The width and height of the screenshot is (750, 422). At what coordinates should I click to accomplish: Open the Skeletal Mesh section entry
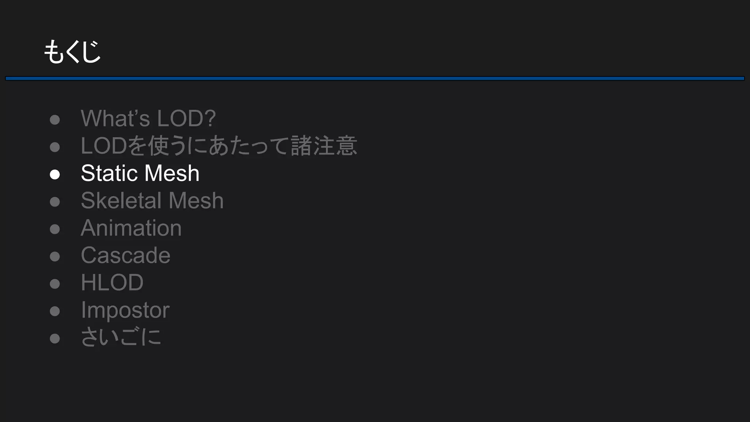152,200
